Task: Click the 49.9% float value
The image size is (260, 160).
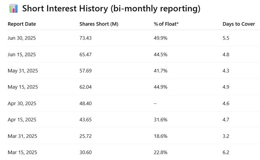Action: (x=160, y=38)
